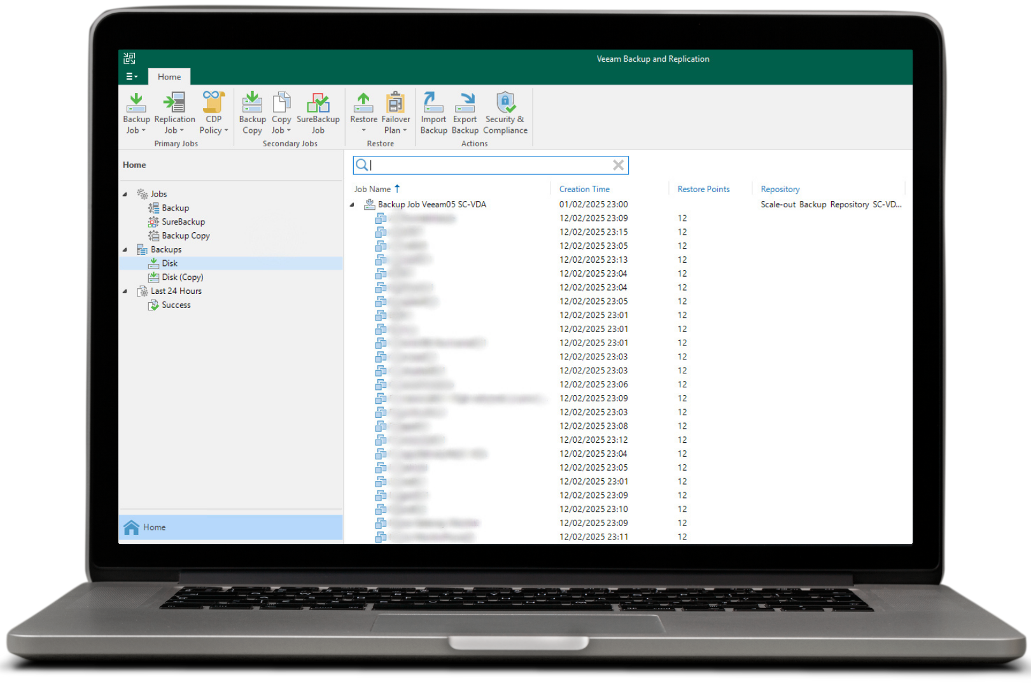This screenshot has height=687, width=1031.
Task: Select Disk (Copy) in the tree
Action: (183, 277)
